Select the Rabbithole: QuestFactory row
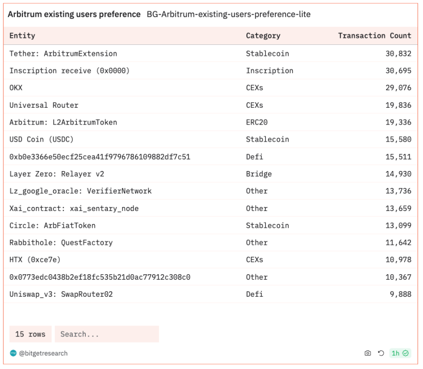 tap(61, 243)
